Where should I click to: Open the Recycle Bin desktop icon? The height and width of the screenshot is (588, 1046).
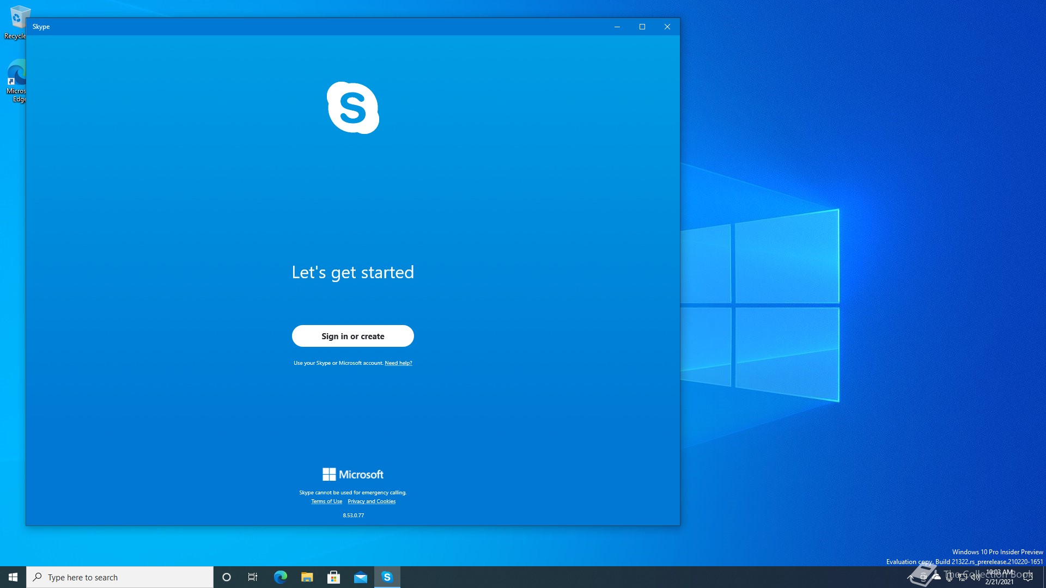pos(15,22)
